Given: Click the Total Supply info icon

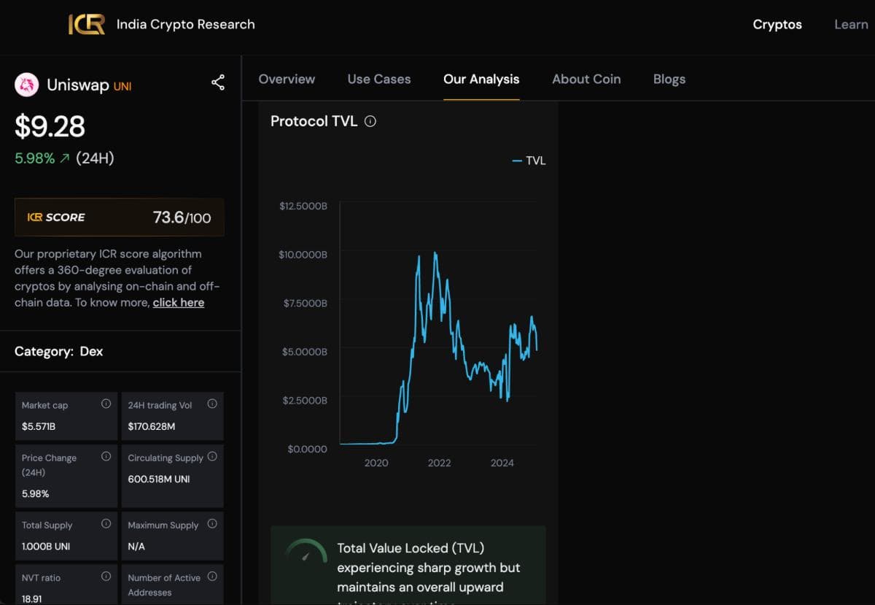Looking at the screenshot, I should (x=106, y=523).
